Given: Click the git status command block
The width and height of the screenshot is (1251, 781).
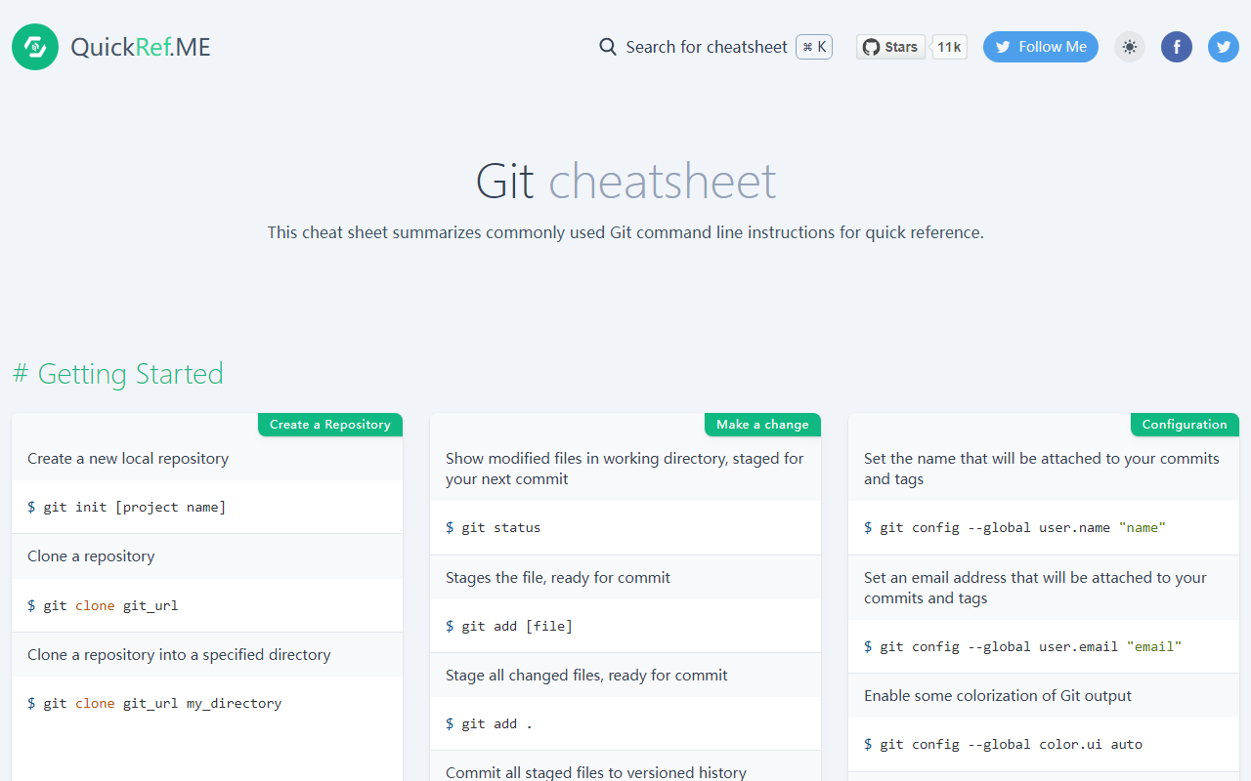Looking at the screenshot, I should tap(625, 527).
